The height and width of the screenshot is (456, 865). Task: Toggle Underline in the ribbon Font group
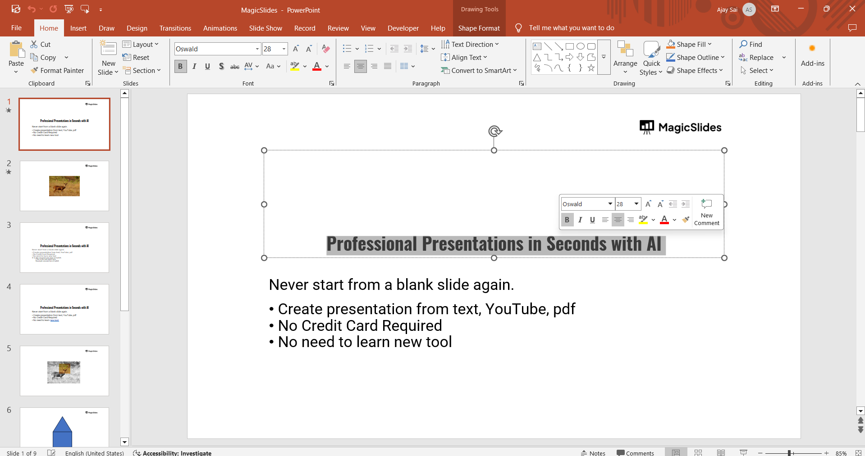click(x=207, y=66)
